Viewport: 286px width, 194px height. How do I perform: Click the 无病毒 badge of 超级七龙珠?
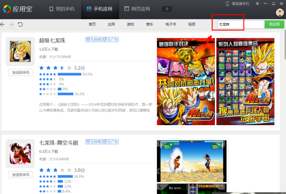pyautogui.click(x=93, y=39)
